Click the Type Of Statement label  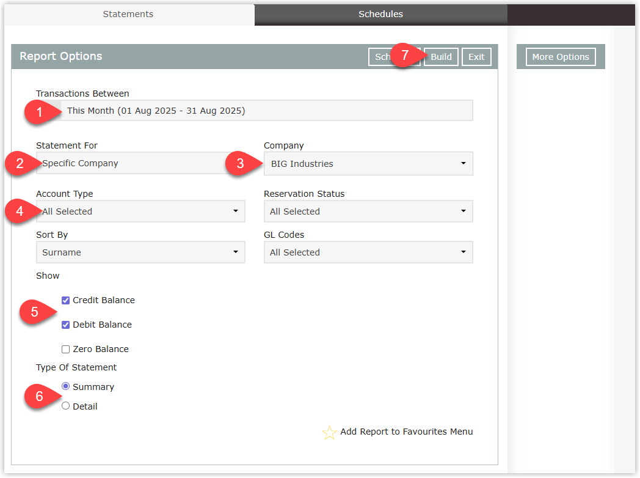coord(76,367)
